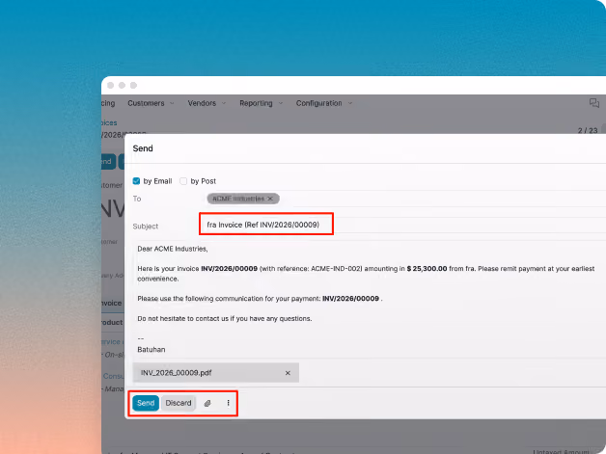This screenshot has width=606, height=454.
Task: Click the 'Do not hesitate to contact us' line
Action: click(x=225, y=318)
